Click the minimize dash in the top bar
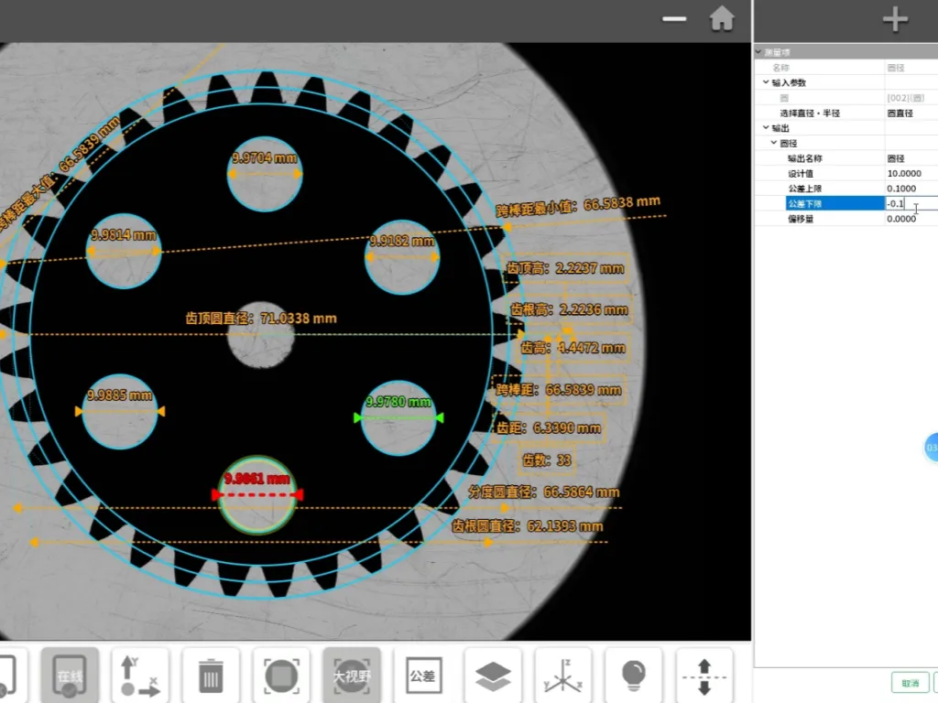 click(x=674, y=19)
